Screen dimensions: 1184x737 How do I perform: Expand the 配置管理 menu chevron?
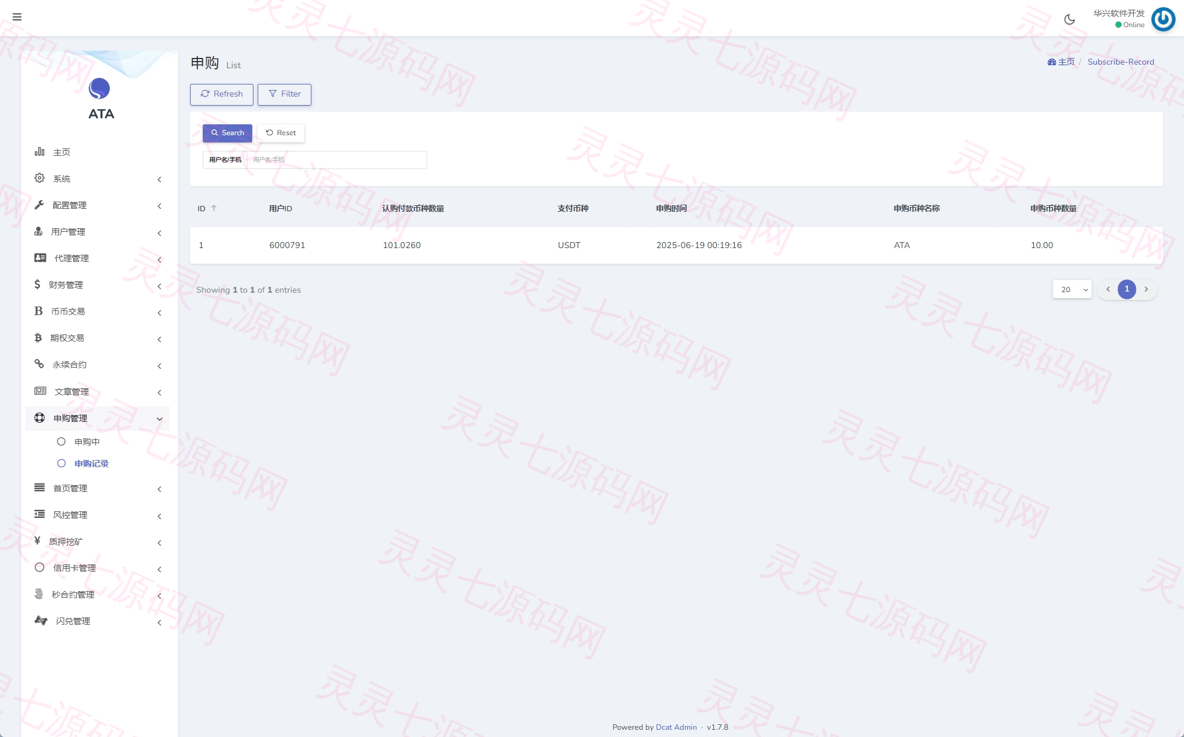click(x=159, y=206)
